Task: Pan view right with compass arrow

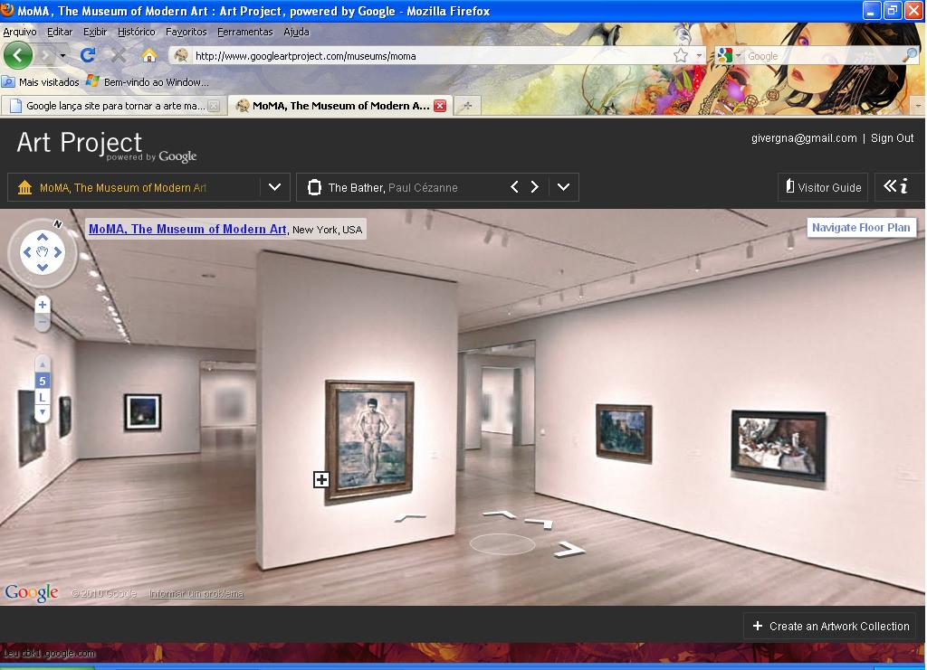Action: click(58, 252)
